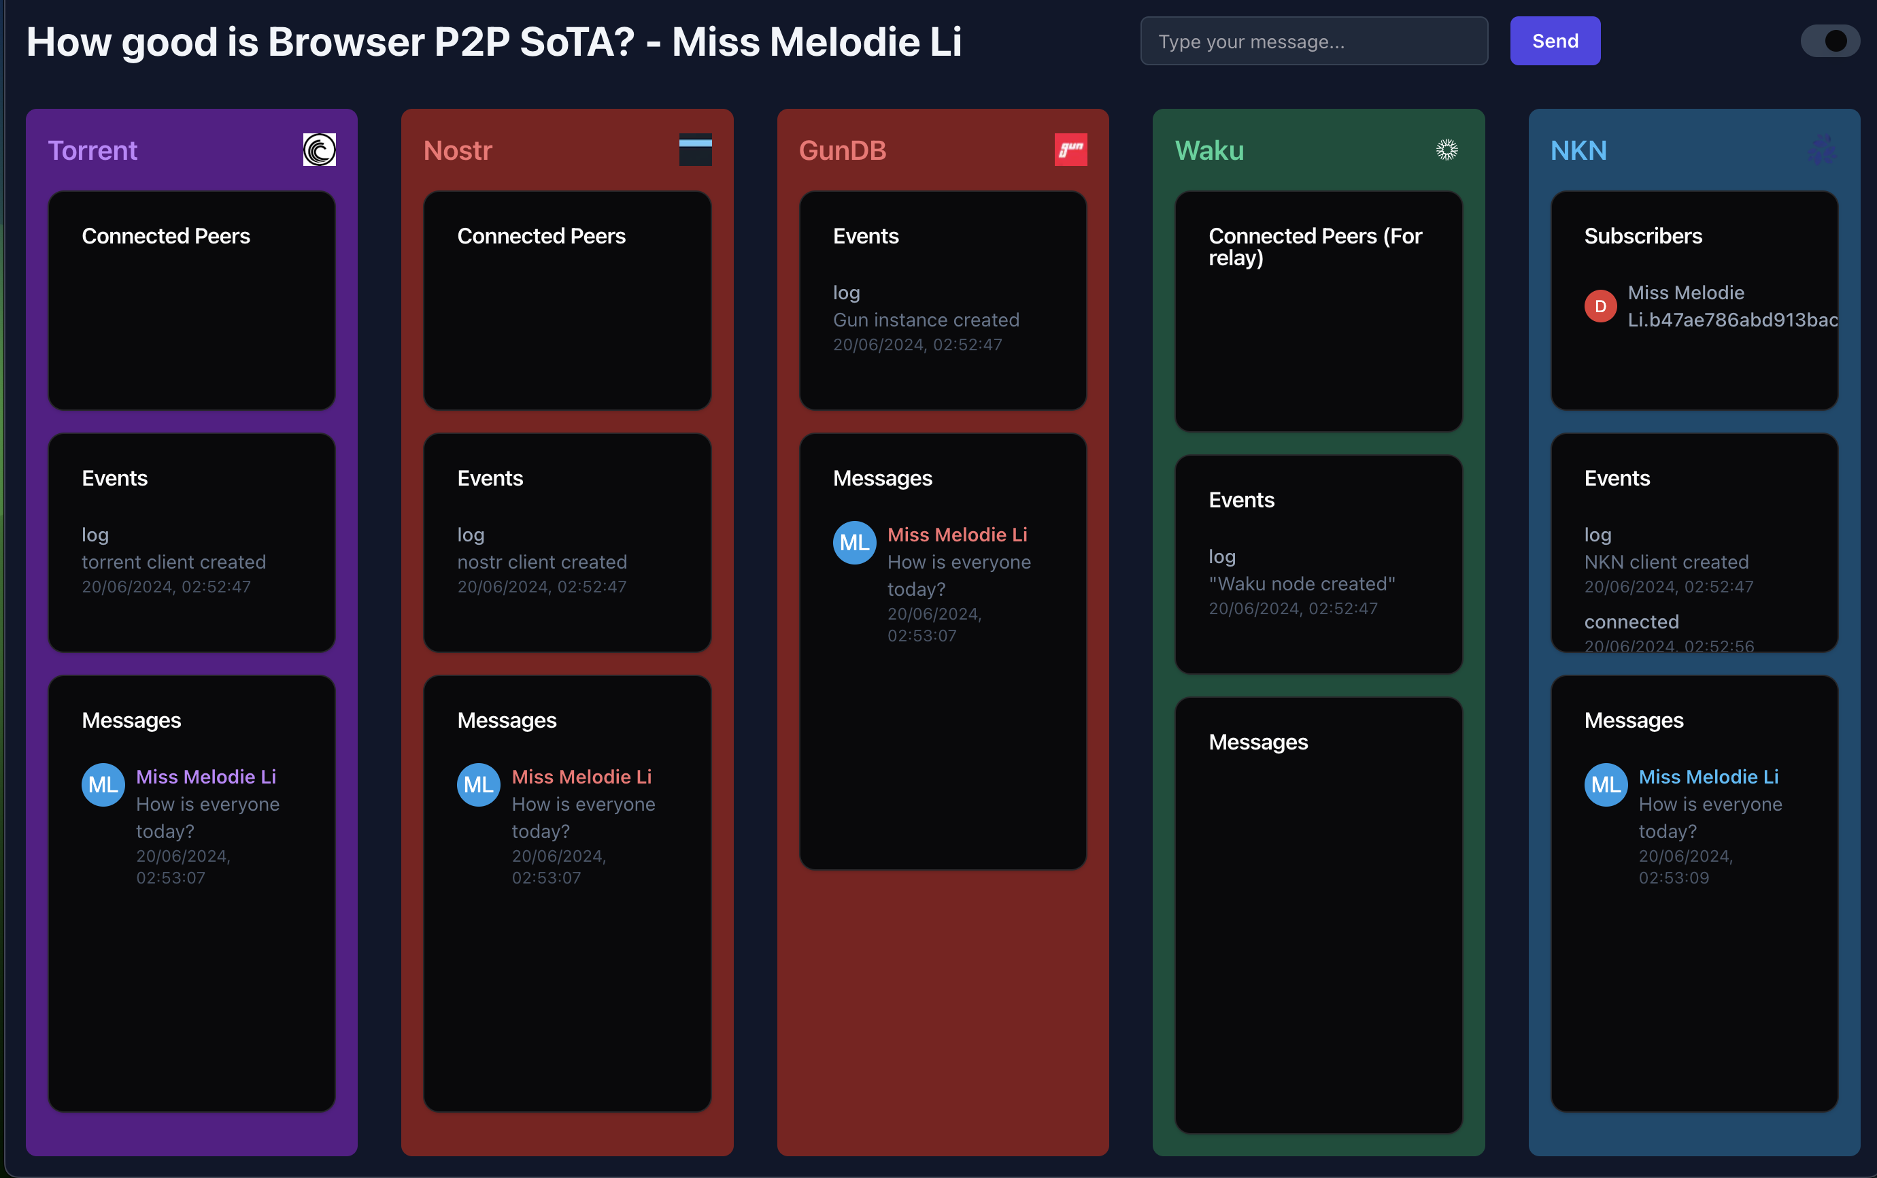1877x1178 pixels.
Task: Click Torrent Messages heading
Action: pyautogui.click(x=132, y=721)
